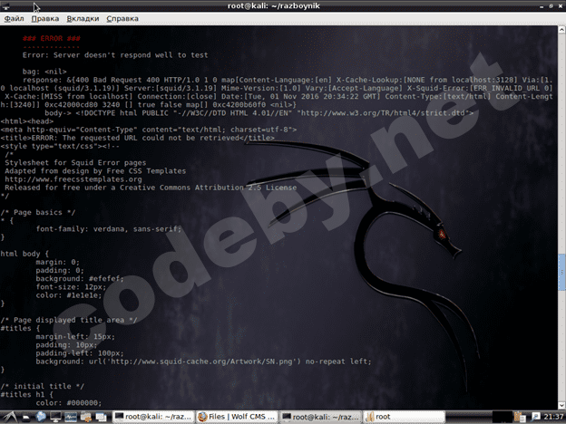Click the 'color: #000000;' line

(69, 403)
